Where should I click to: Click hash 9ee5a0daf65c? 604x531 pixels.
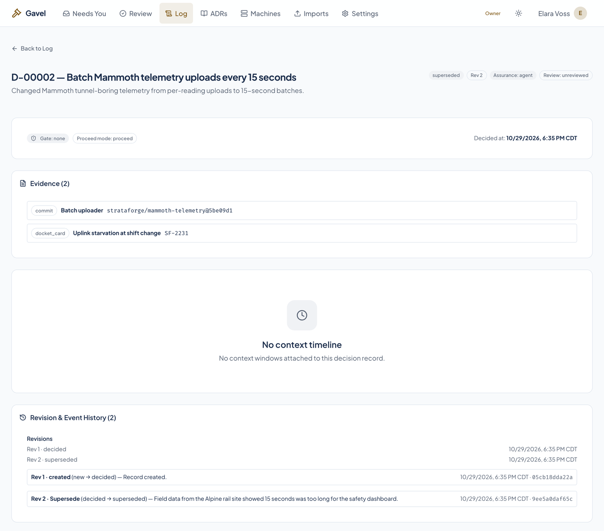click(x=552, y=499)
